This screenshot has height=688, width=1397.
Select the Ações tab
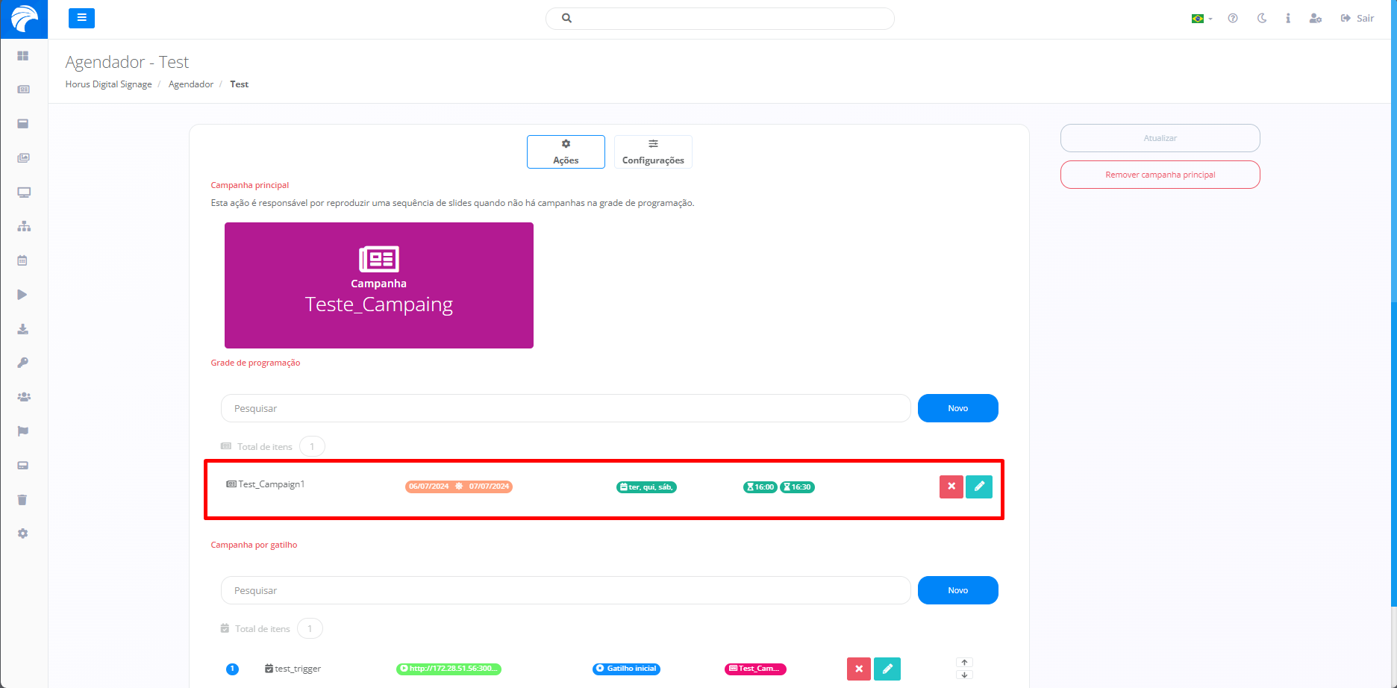coord(566,151)
